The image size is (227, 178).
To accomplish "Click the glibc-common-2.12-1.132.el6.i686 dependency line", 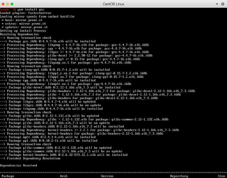I will click(84, 119).
